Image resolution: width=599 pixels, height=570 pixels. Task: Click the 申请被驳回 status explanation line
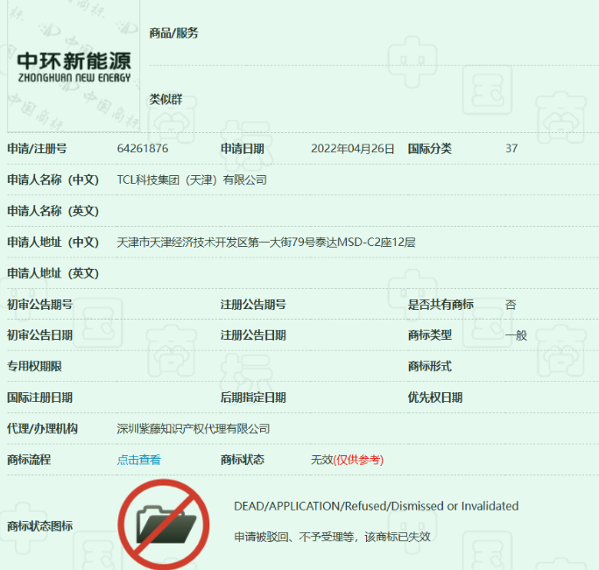[x=333, y=537]
